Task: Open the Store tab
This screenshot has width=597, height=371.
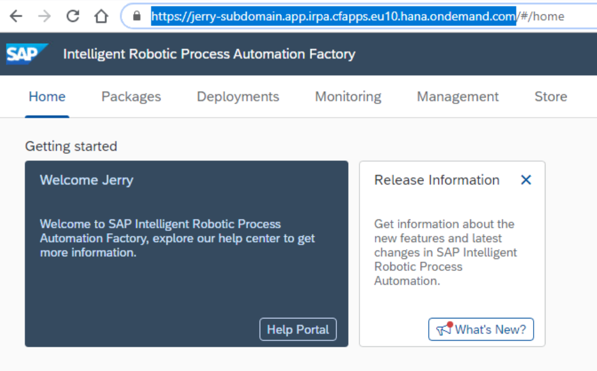Action: 550,96
